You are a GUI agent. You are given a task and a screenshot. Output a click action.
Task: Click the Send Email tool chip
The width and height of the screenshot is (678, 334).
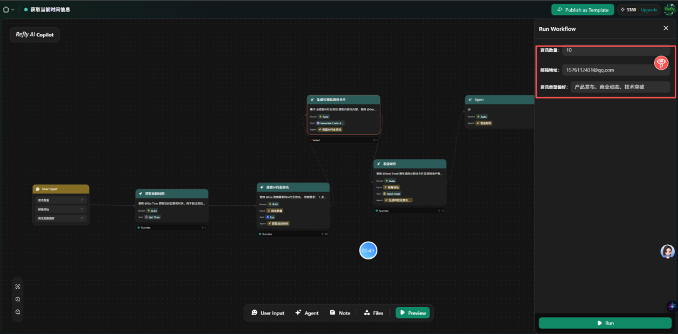pyautogui.click(x=392, y=193)
